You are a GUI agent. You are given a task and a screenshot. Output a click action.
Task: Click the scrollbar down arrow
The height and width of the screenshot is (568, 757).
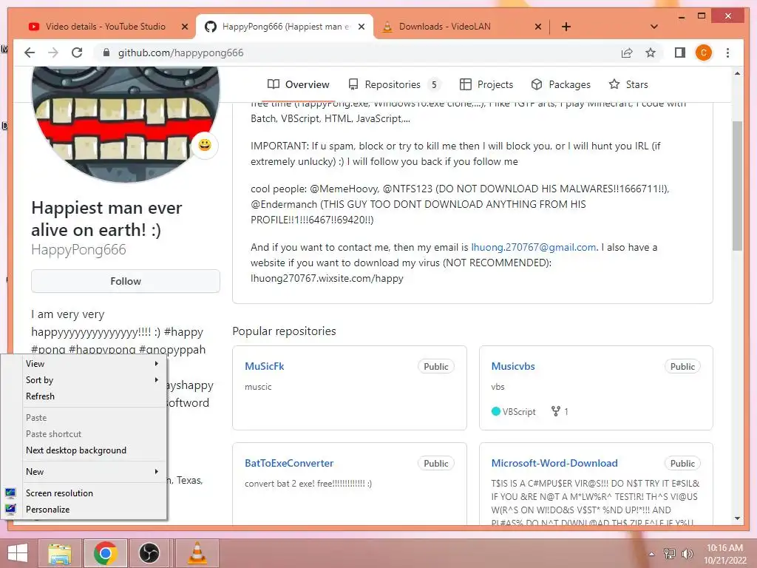click(x=737, y=518)
